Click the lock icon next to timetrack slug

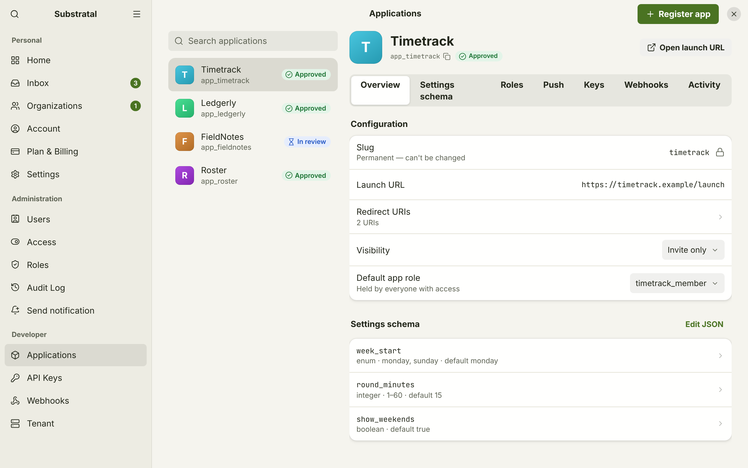[720, 152]
